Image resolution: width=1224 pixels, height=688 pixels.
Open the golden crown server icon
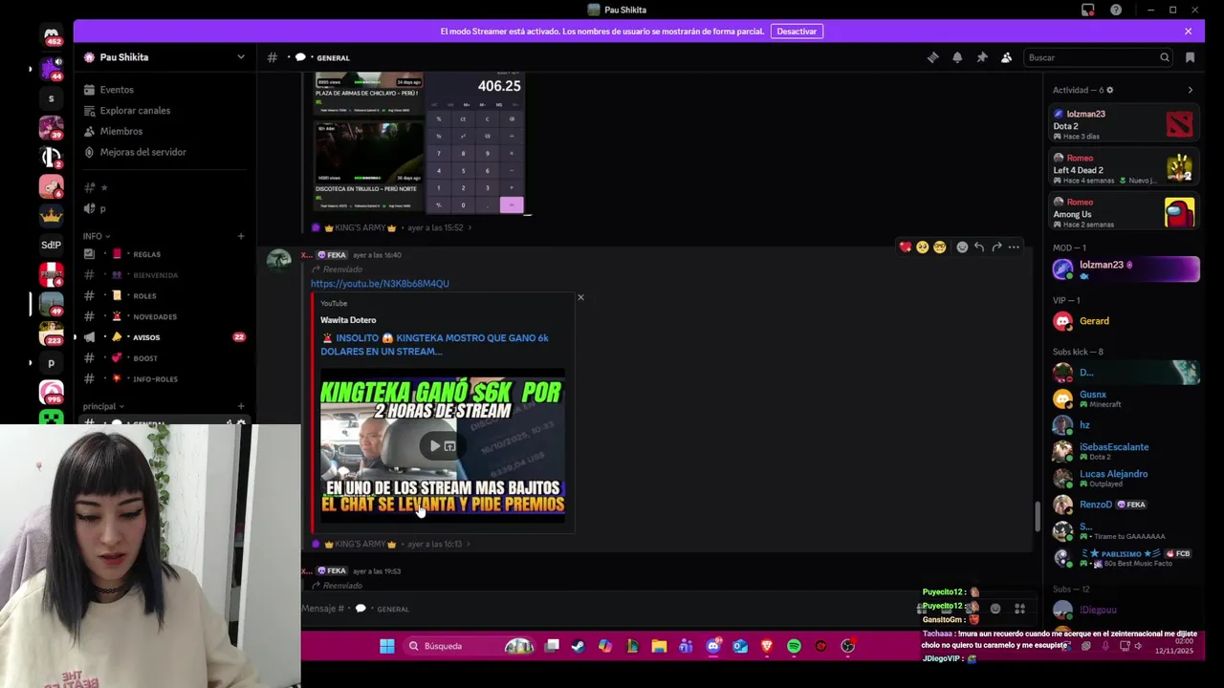(52, 215)
